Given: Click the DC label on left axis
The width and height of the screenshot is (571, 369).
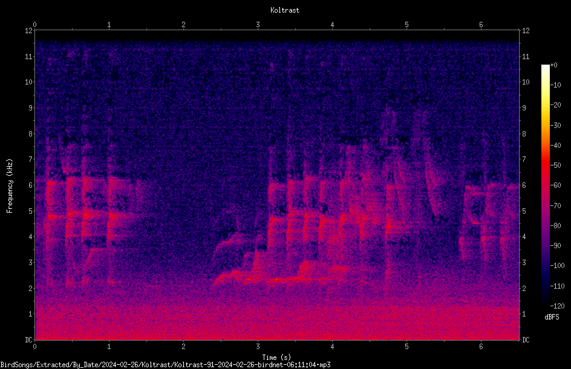Looking at the screenshot, I should pyautogui.click(x=29, y=339).
